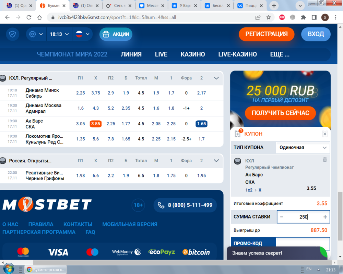Open the LIVE-КАЗИНО section
This screenshot has height=274, width=343.
point(237,54)
